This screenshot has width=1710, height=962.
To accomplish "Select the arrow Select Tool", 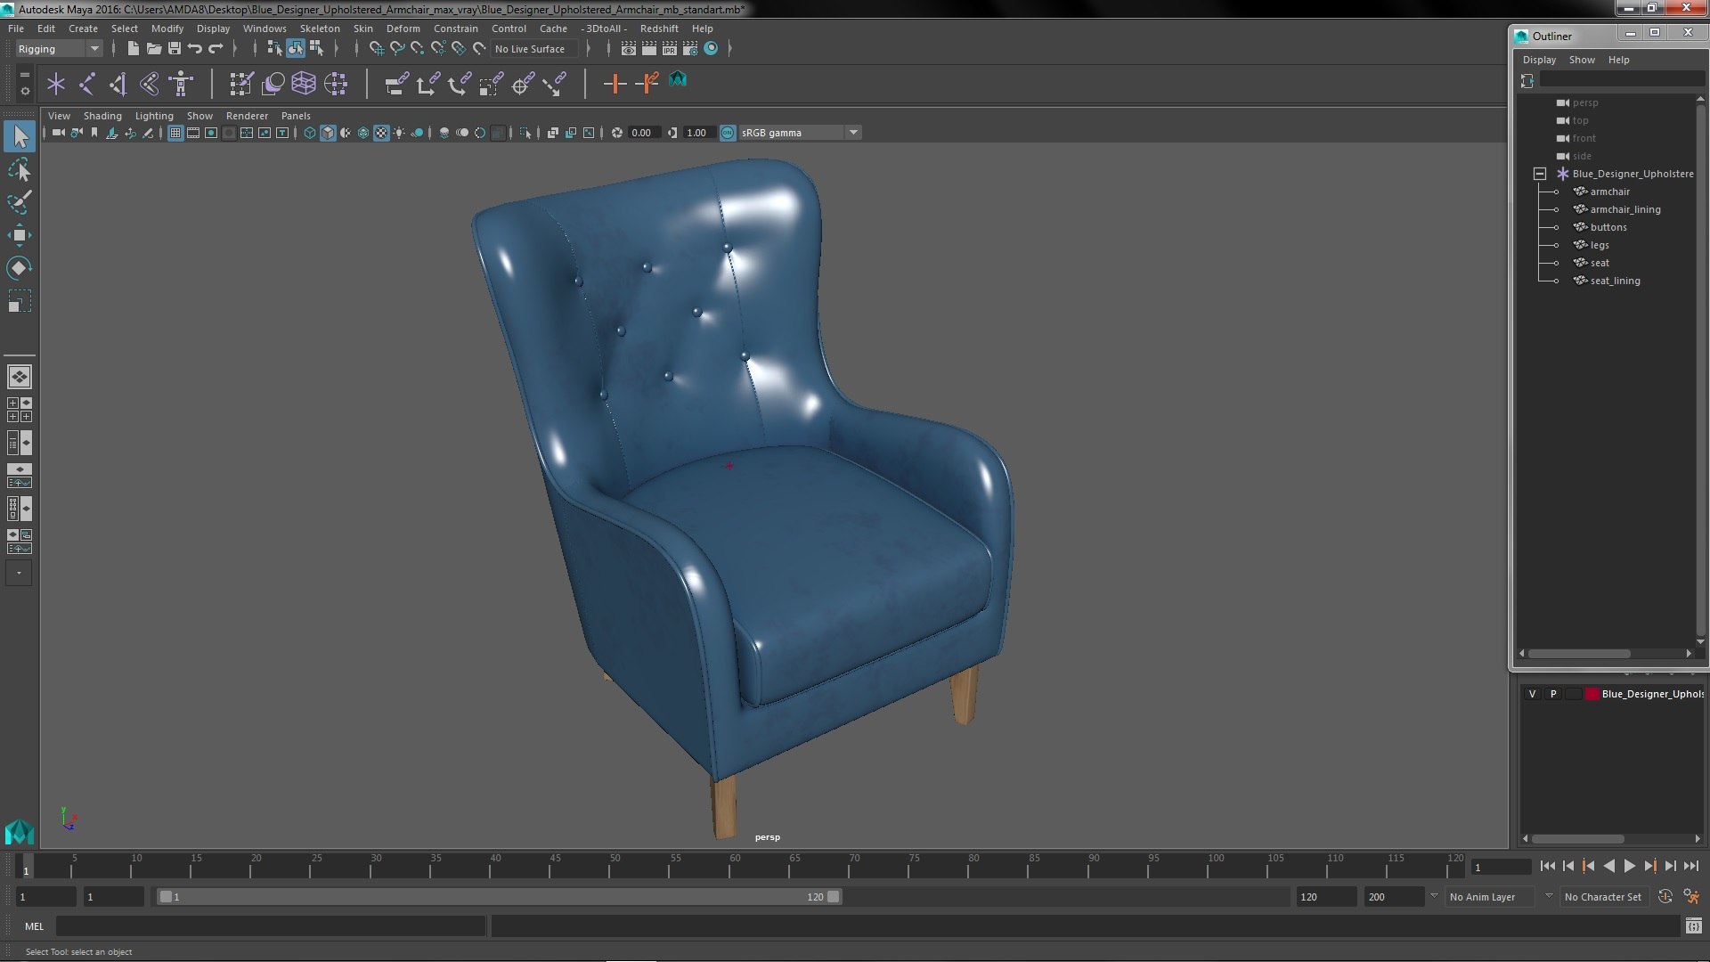I will pos(20,136).
